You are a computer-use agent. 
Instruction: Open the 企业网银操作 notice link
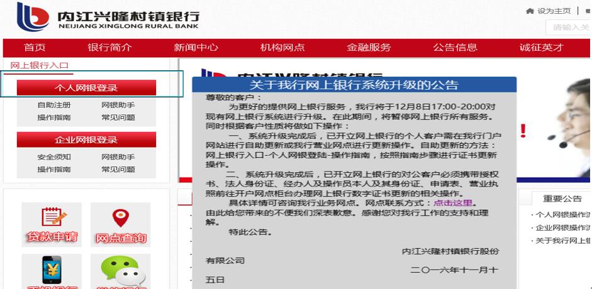[x=562, y=228]
